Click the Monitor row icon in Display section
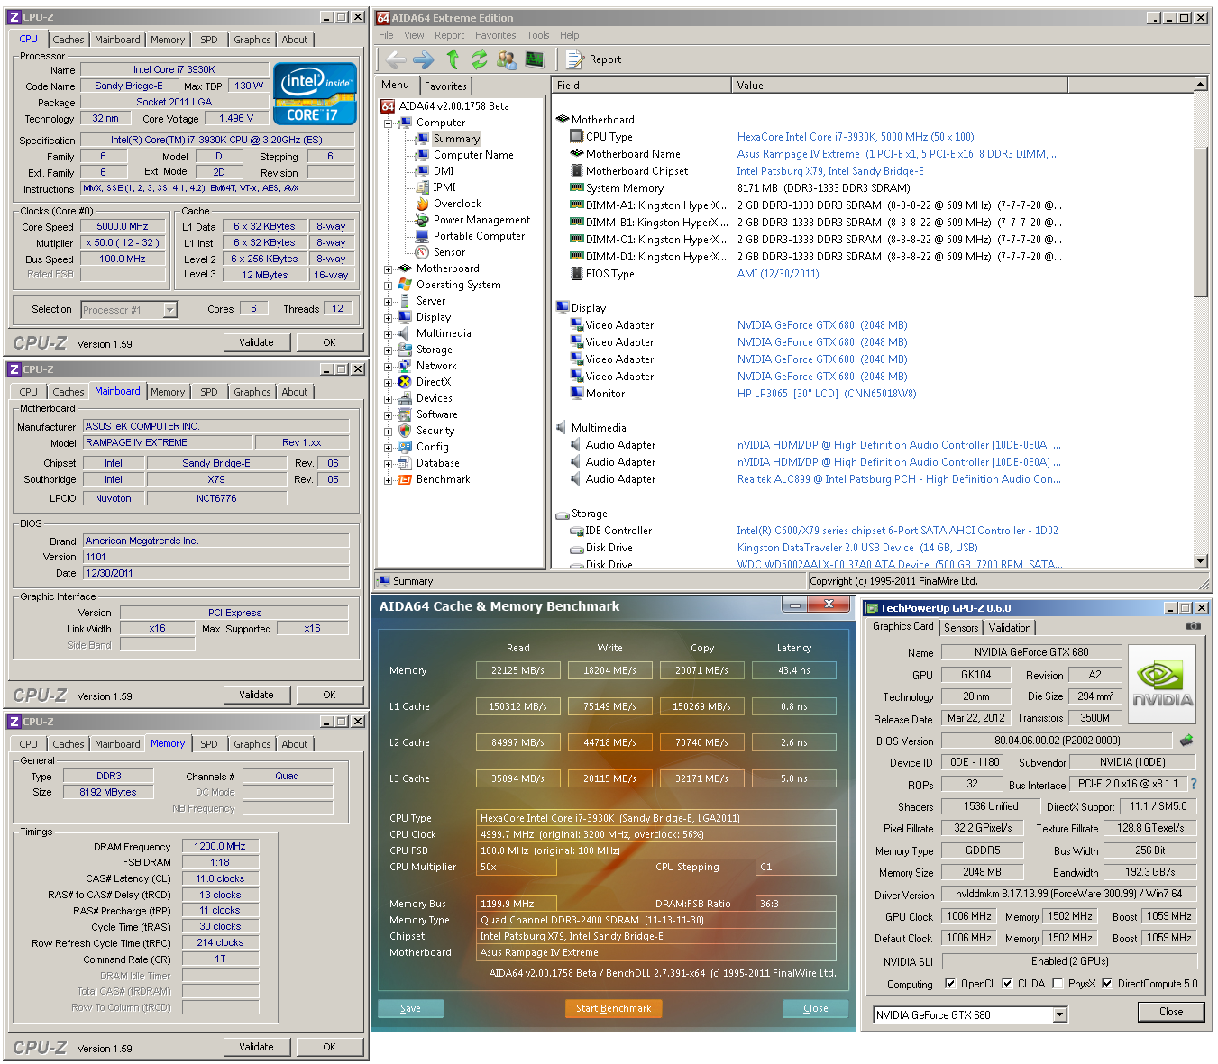The image size is (1218, 1064). point(577,393)
